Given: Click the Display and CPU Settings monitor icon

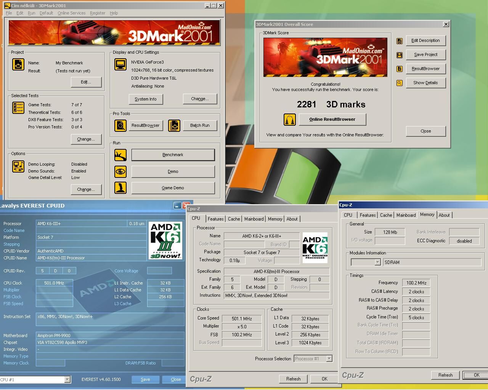Looking at the screenshot, I should [120, 64].
